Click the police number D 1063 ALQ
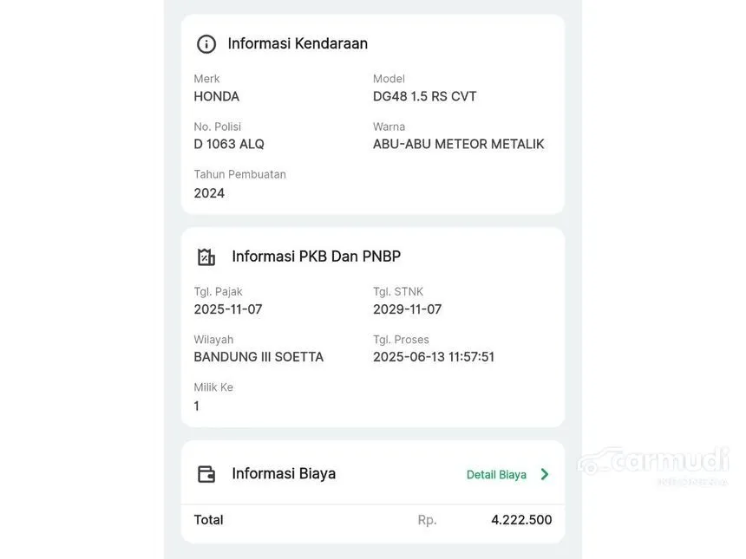 (229, 144)
